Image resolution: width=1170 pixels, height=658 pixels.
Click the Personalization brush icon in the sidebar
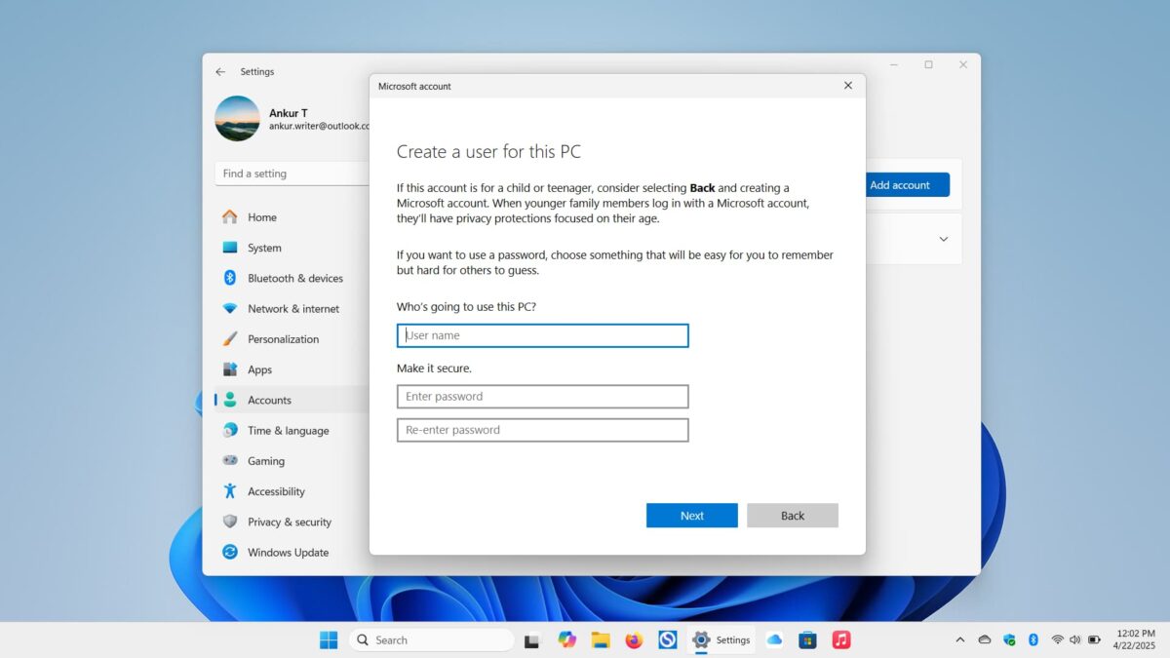230,339
